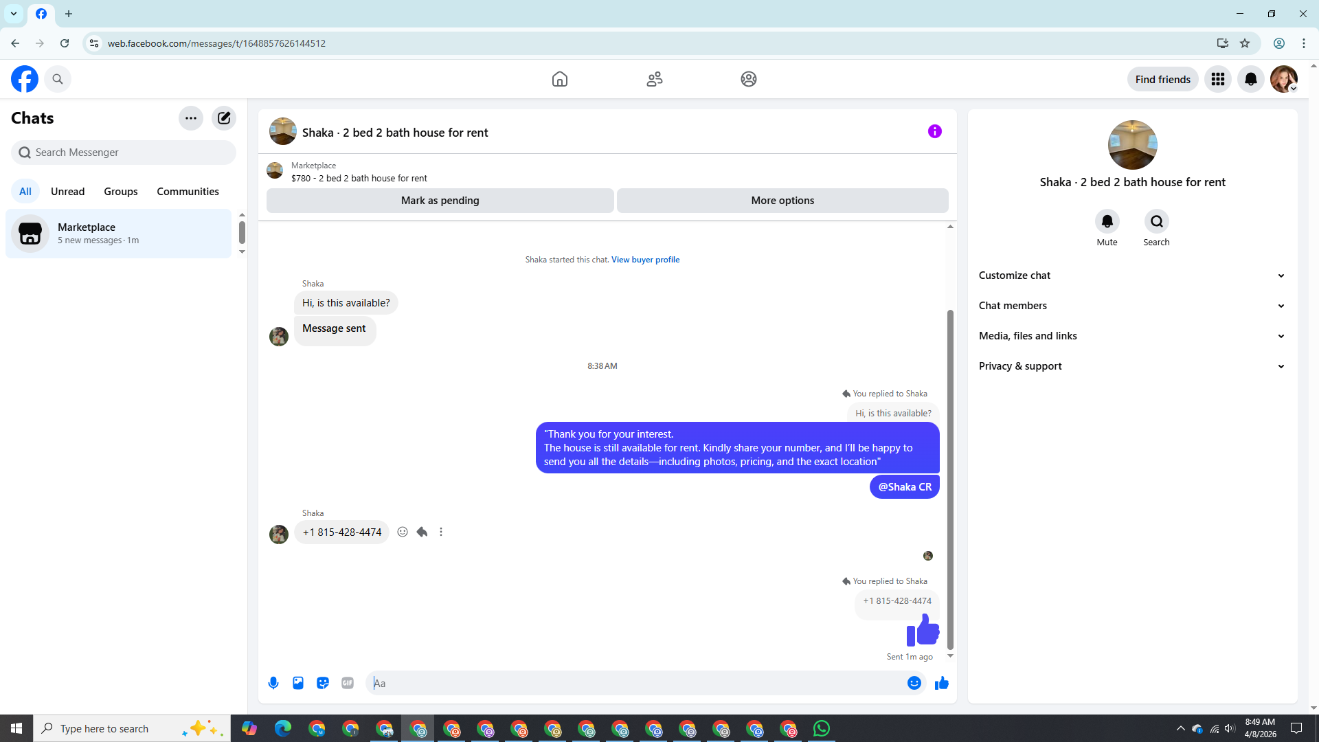This screenshot has width=1319, height=742.
Task: Expand Customize chat section
Action: (x=1131, y=276)
